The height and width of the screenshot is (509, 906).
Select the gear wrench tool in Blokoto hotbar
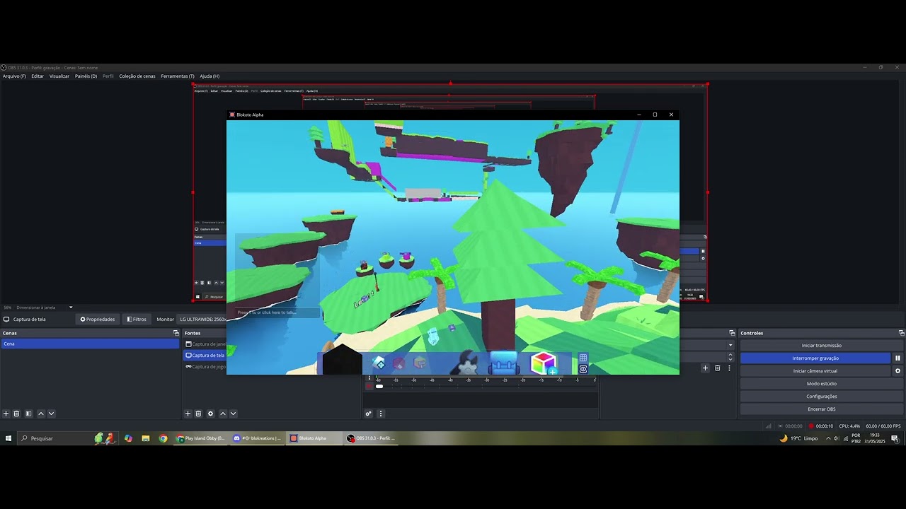(x=467, y=363)
